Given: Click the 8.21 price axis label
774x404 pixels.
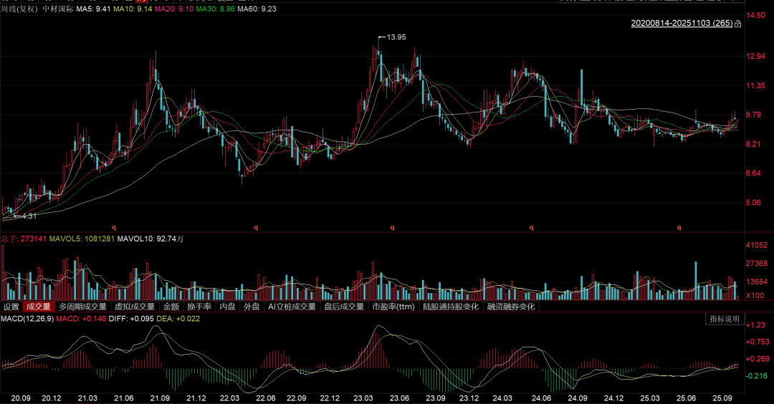Looking at the screenshot, I should coord(753,145).
